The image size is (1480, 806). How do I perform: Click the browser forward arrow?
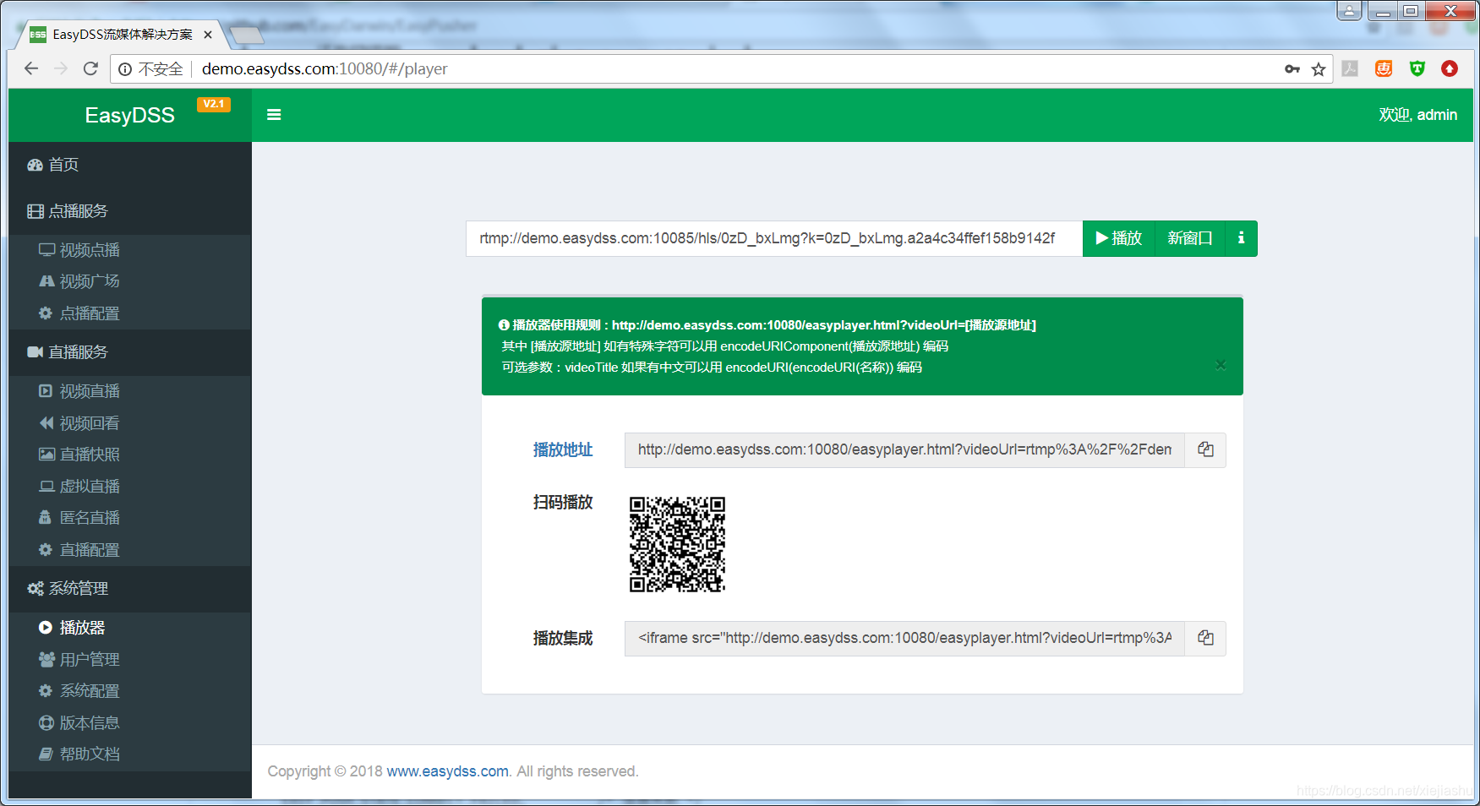pyautogui.click(x=61, y=68)
